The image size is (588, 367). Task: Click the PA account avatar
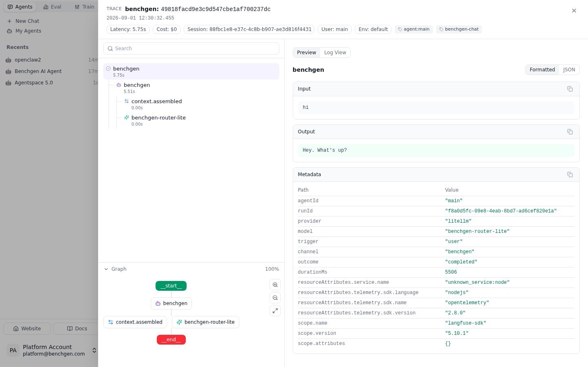[x=13, y=350]
